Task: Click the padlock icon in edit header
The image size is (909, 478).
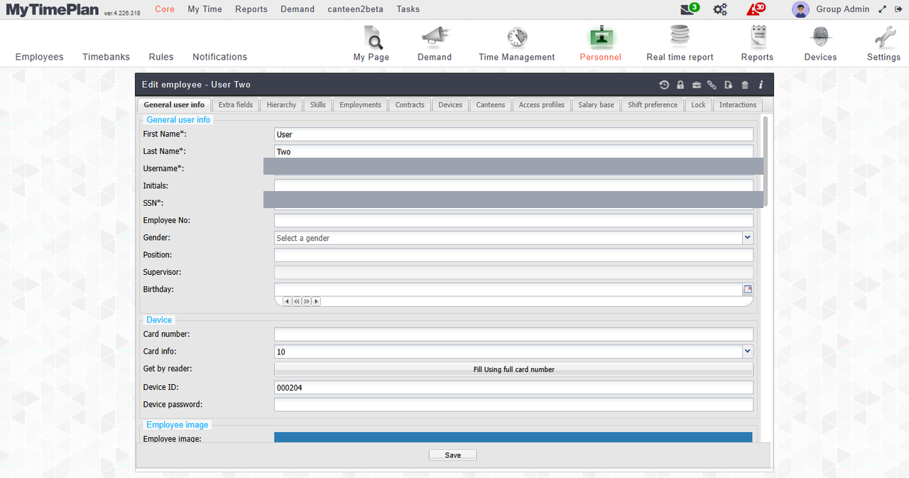Action: point(680,85)
